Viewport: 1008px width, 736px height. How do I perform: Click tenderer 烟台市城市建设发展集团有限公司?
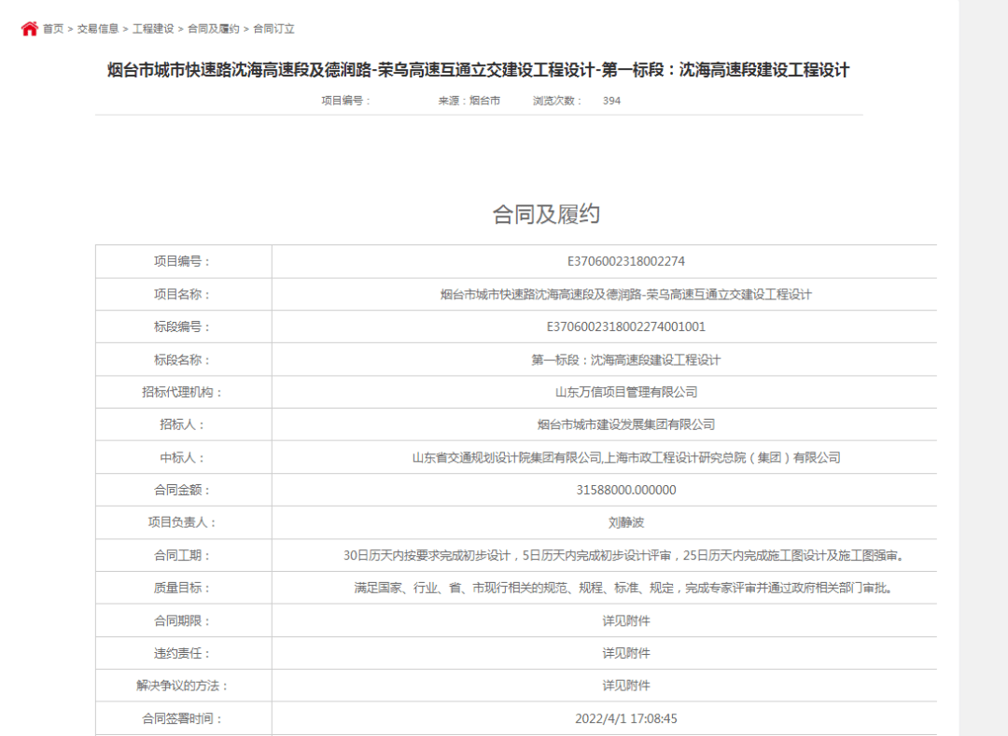pos(625,425)
